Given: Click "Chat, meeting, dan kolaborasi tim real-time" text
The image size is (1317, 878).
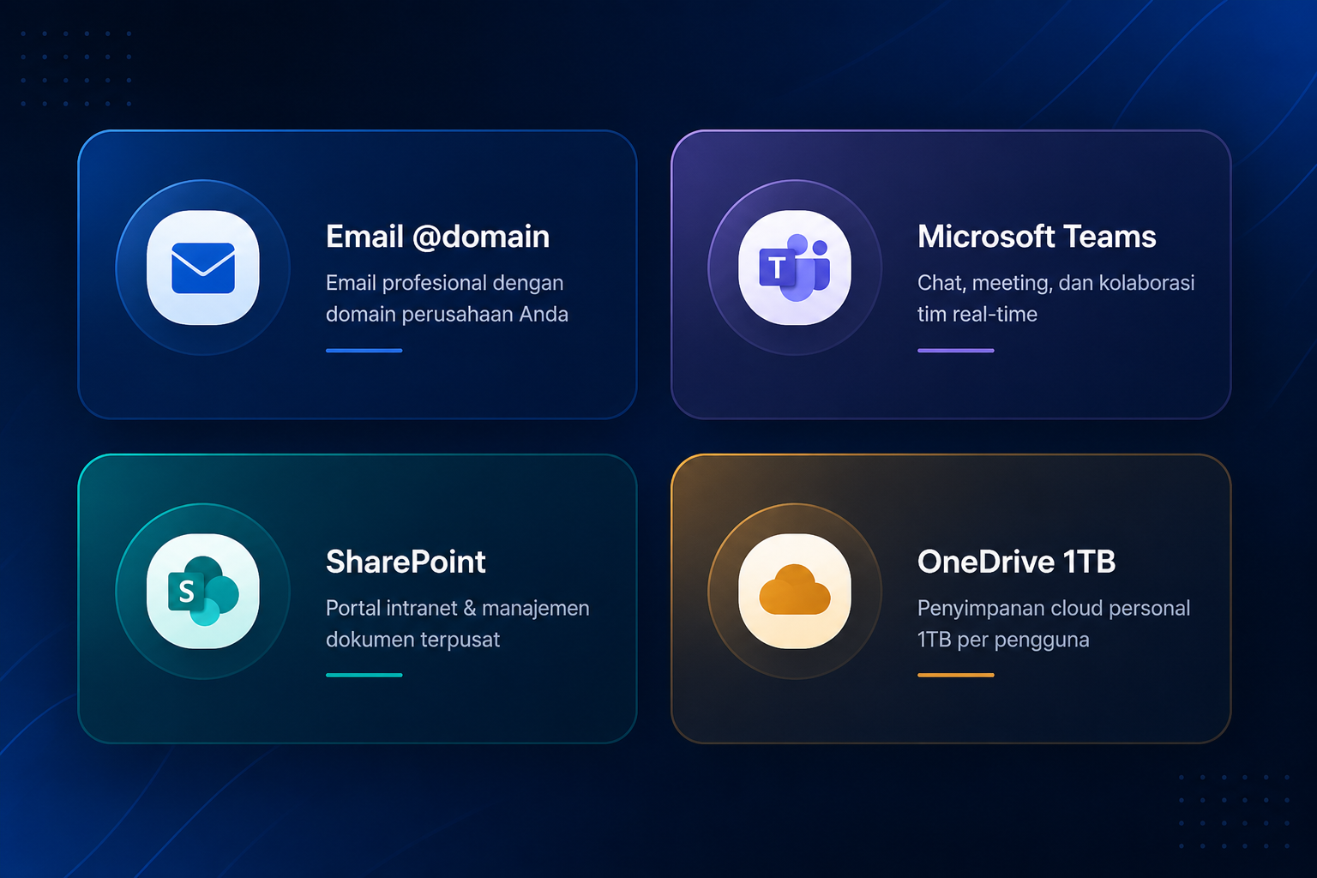Looking at the screenshot, I should 1055,298.
